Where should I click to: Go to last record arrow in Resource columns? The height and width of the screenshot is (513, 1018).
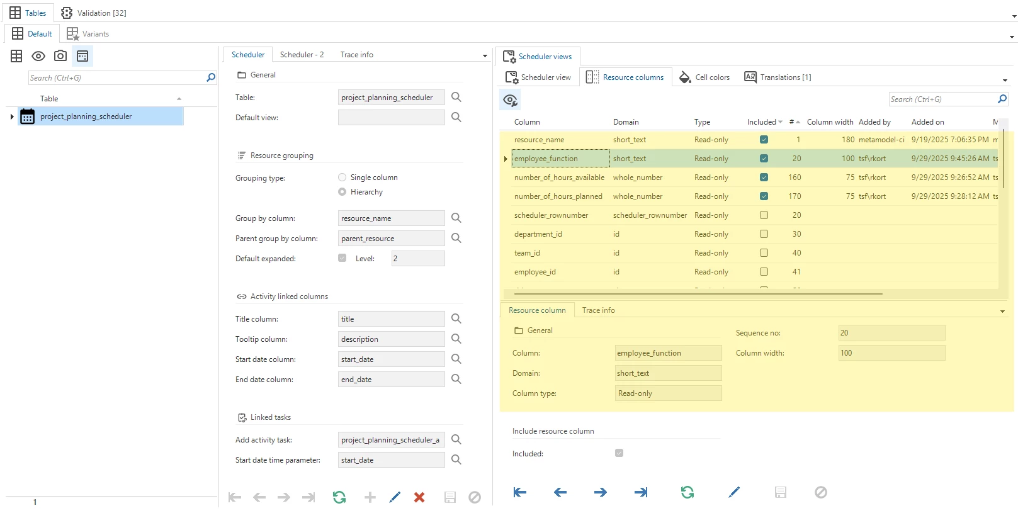pyautogui.click(x=641, y=492)
